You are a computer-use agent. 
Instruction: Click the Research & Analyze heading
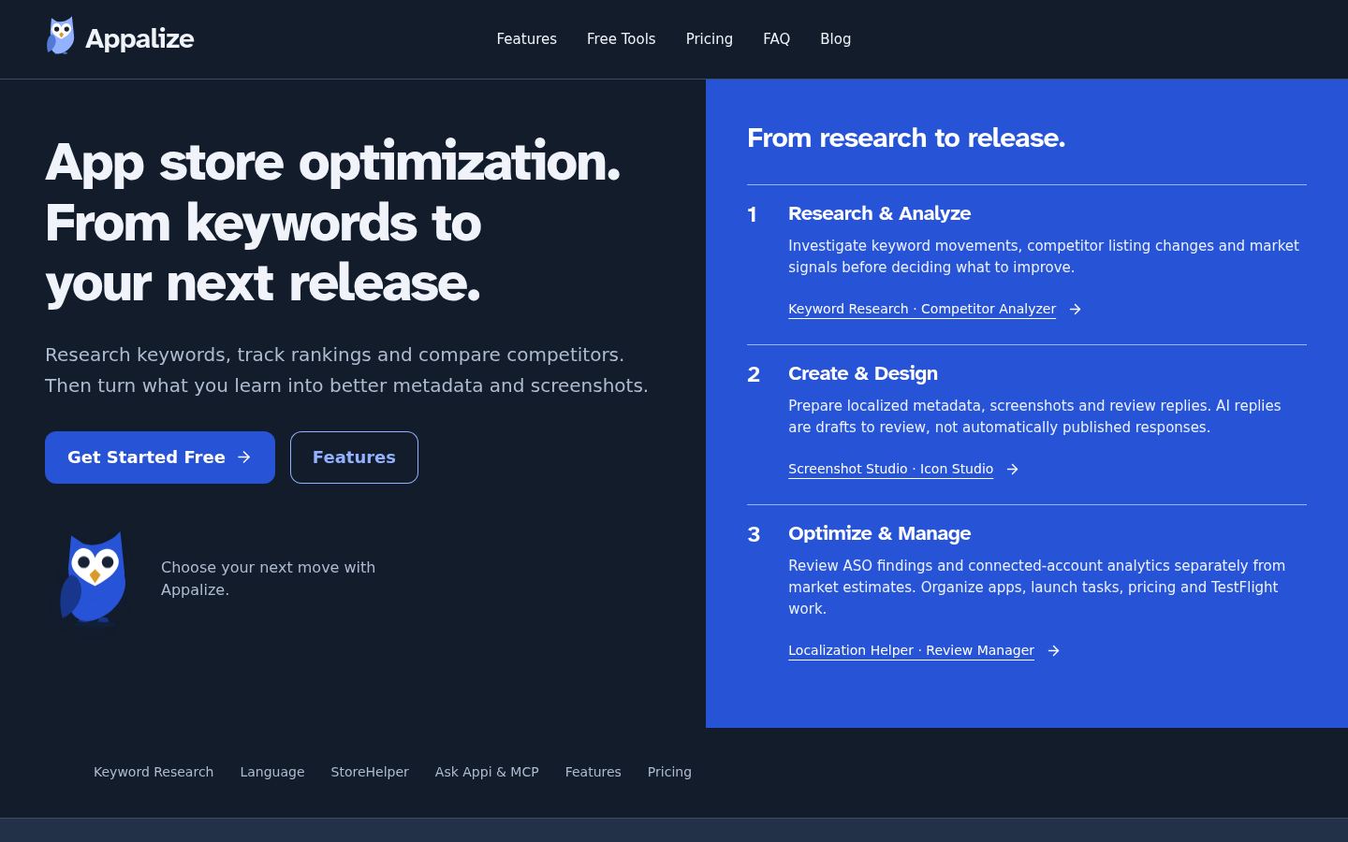tap(879, 213)
